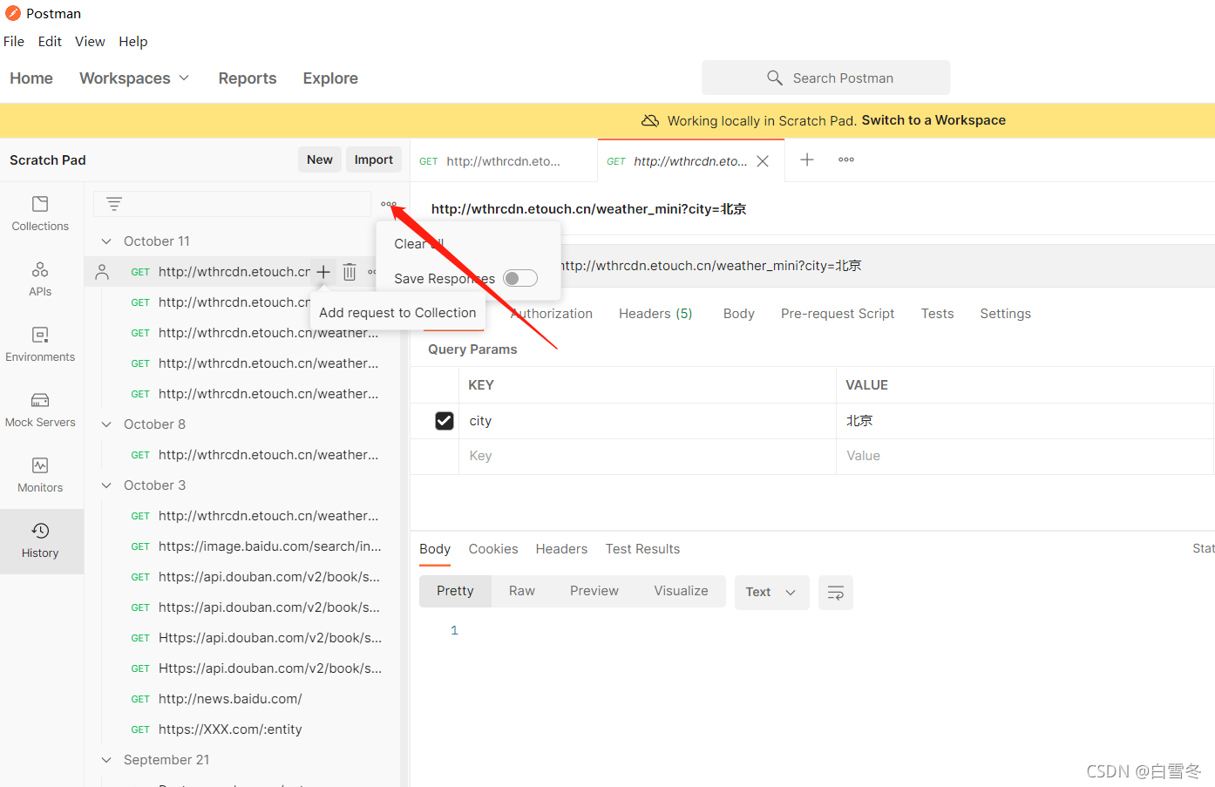Open the Edit menu

(x=50, y=41)
